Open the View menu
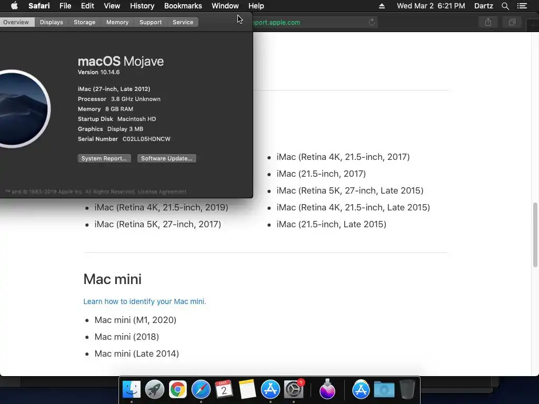This screenshot has width=539, height=404. [112, 6]
